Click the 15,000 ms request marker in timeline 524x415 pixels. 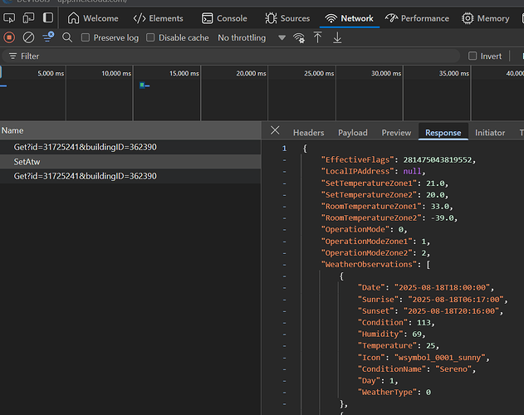[x=144, y=85]
